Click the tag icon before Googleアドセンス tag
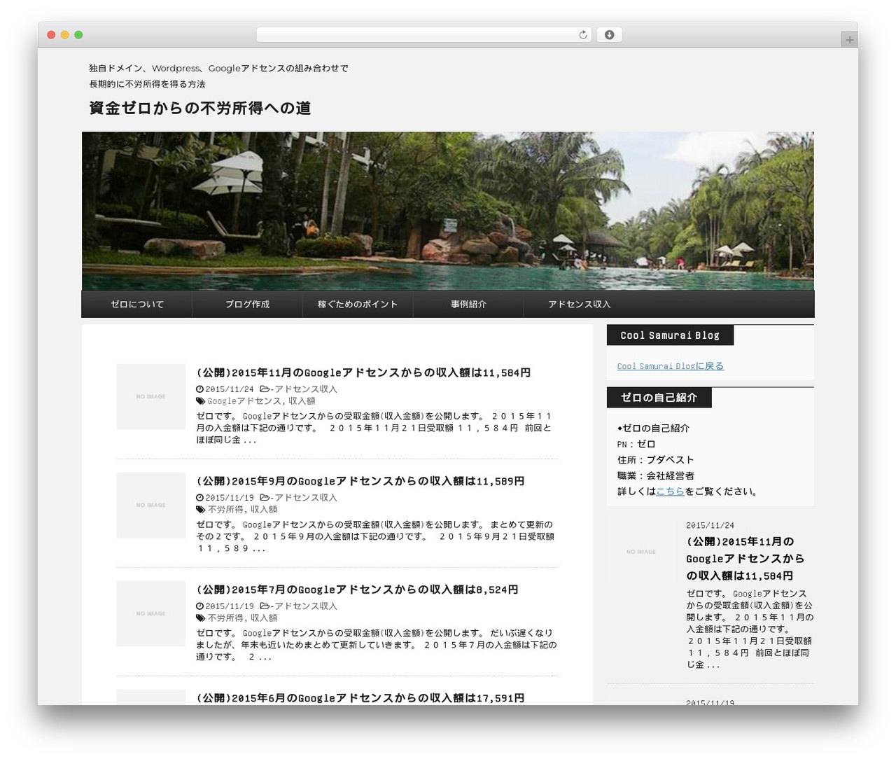The image size is (896, 759). pos(201,401)
